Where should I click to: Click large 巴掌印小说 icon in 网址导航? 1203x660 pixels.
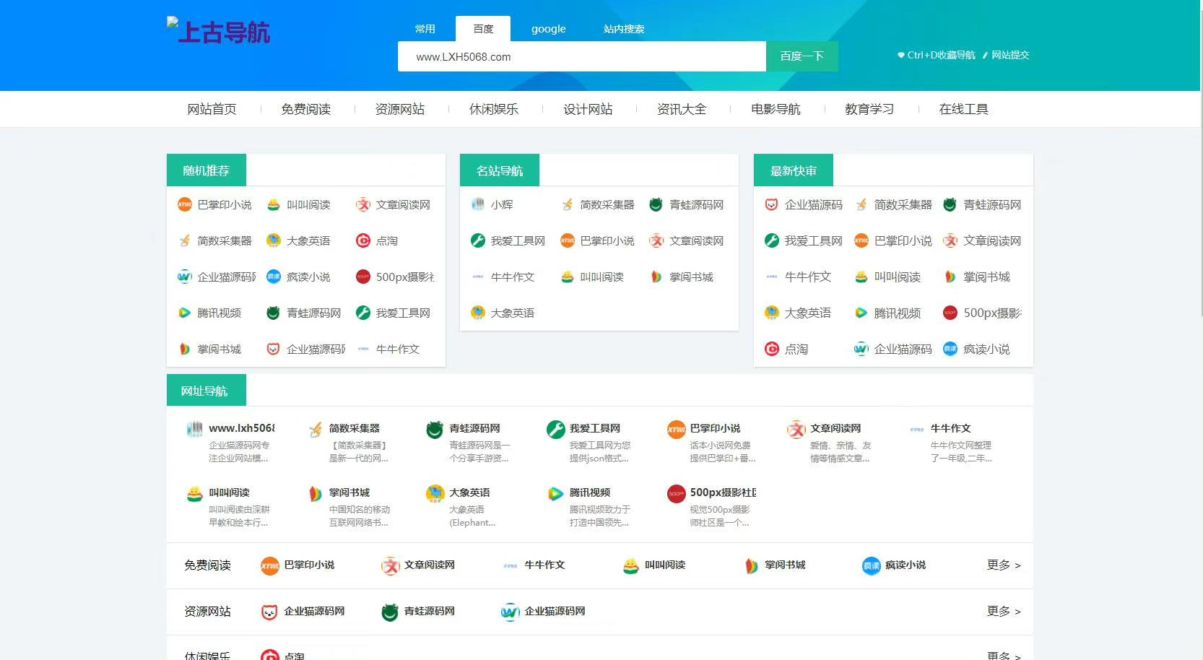[x=677, y=430]
